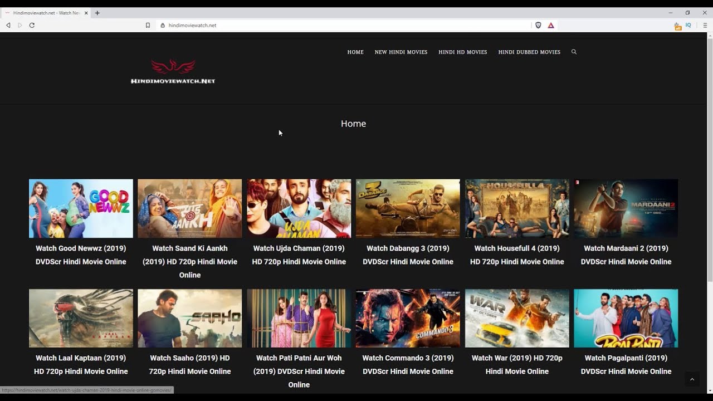Image resolution: width=713 pixels, height=401 pixels.
Task: Click Watch Saaho (2019) title link
Action: [x=190, y=365]
